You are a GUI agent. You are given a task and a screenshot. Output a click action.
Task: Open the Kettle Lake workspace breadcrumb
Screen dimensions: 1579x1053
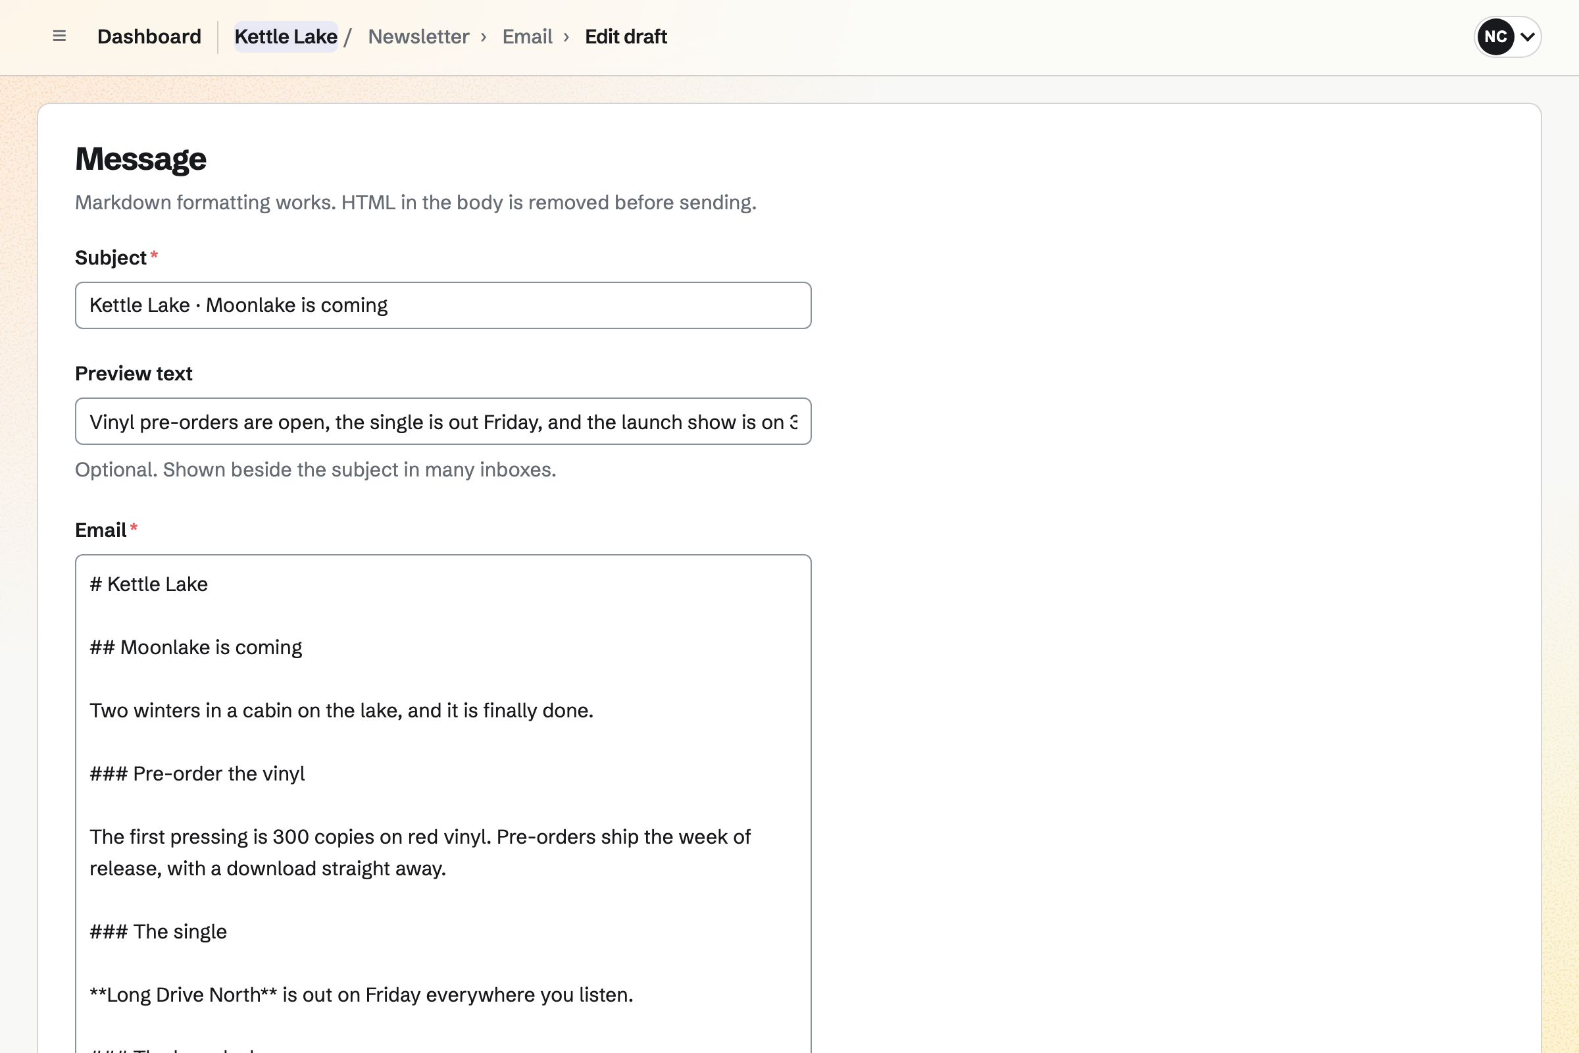[x=286, y=36]
